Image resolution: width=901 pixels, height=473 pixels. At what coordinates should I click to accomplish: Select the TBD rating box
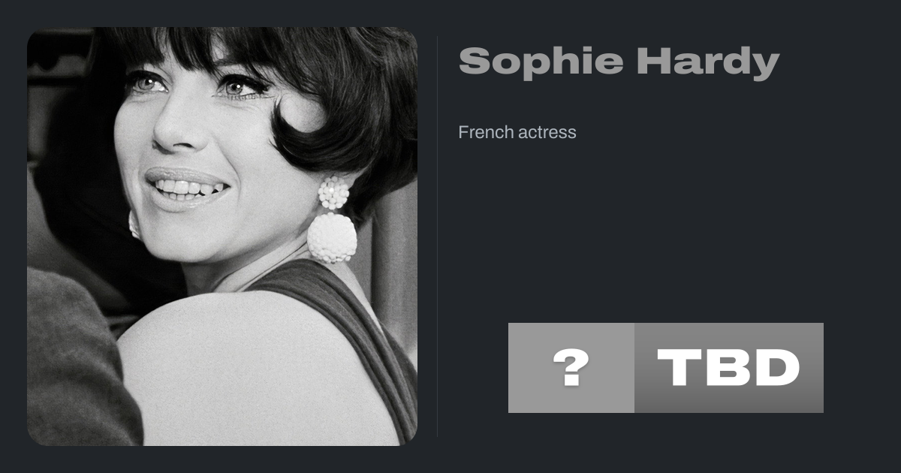728,368
